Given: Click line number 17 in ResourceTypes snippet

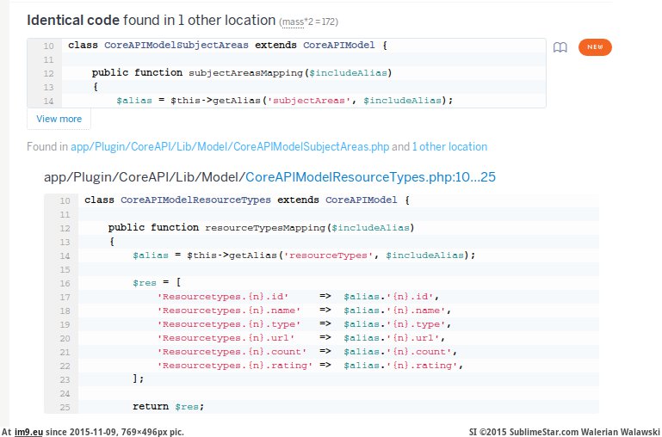Looking at the screenshot, I should tap(65, 298).
